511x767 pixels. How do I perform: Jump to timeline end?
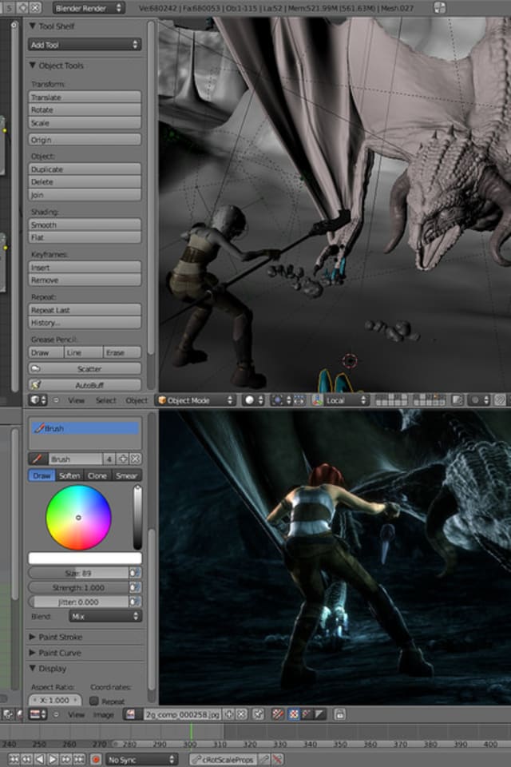(79, 759)
